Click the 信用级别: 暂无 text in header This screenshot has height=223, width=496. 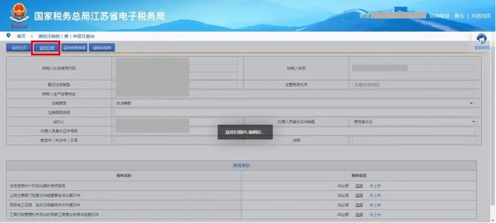[446, 16]
